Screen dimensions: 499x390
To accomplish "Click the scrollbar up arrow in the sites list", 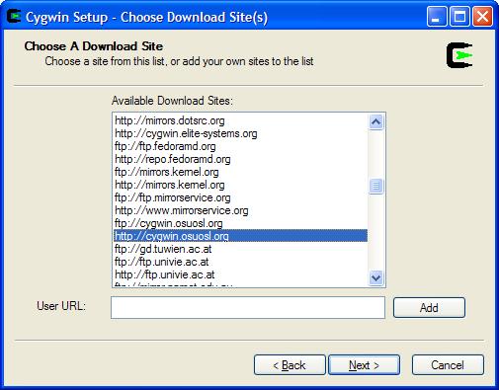I will click(x=375, y=122).
